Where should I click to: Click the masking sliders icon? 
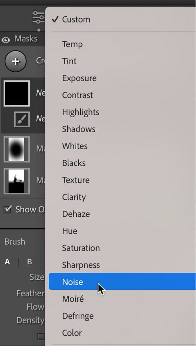38,17
